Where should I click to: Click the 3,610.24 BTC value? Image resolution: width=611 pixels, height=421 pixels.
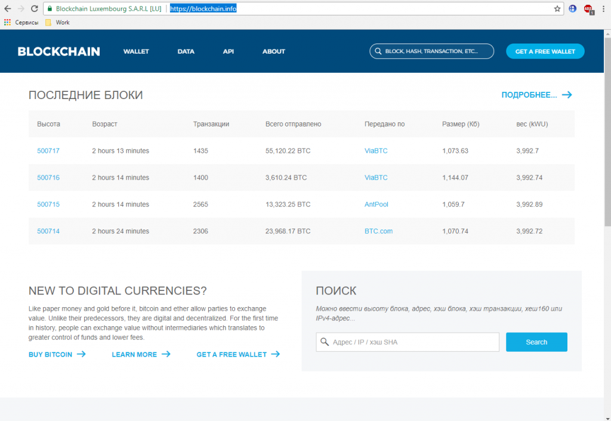(x=286, y=178)
